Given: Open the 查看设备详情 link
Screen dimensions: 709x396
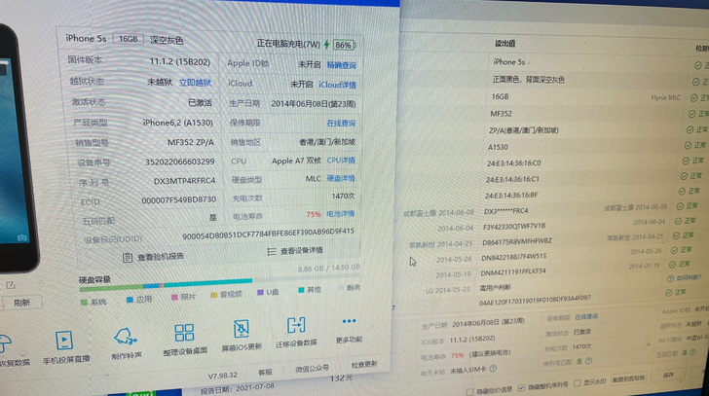Looking at the screenshot, I should tap(302, 251).
